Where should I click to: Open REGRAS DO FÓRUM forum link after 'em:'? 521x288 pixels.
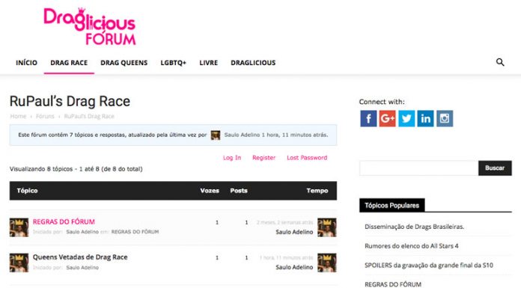135,232
